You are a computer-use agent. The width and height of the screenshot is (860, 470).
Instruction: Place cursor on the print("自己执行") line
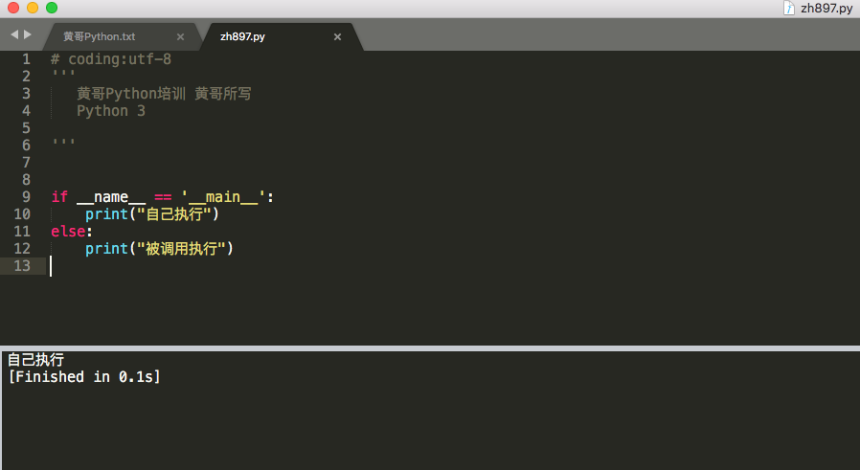pos(152,214)
